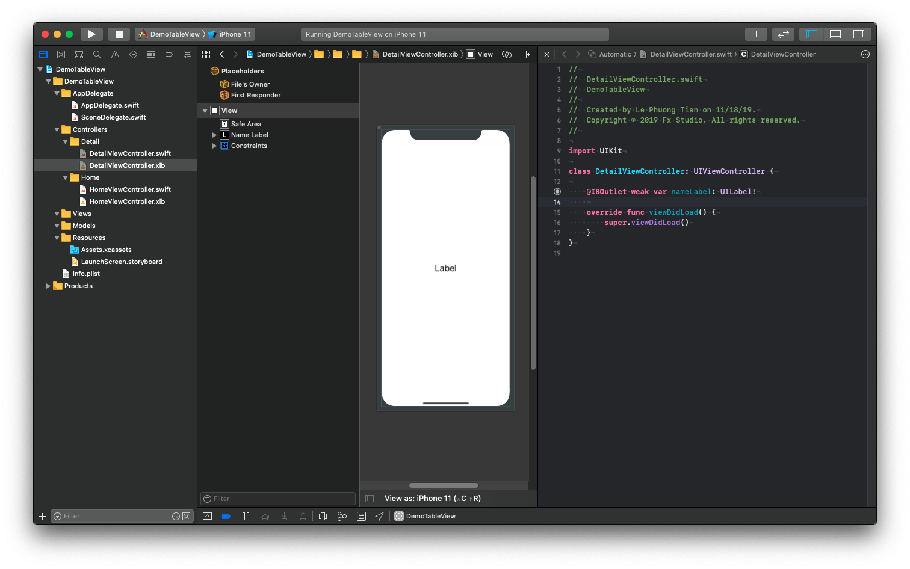Collapse the Controllers folder
This screenshot has height=569, width=910.
click(x=56, y=129)
